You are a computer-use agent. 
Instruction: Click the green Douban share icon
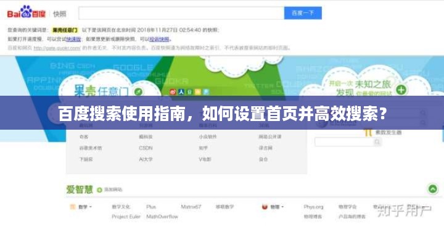point(190,92)
